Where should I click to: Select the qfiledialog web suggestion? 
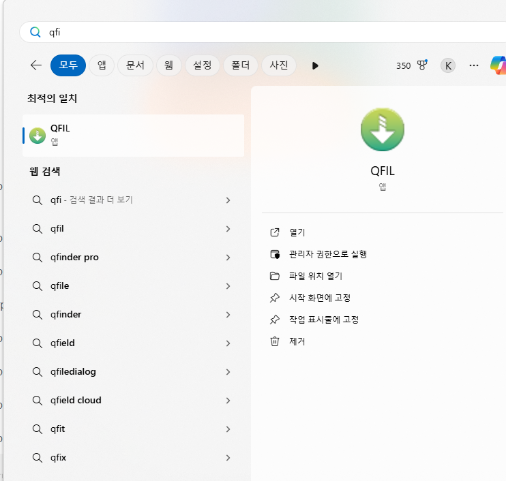click(x=133, y=372)
